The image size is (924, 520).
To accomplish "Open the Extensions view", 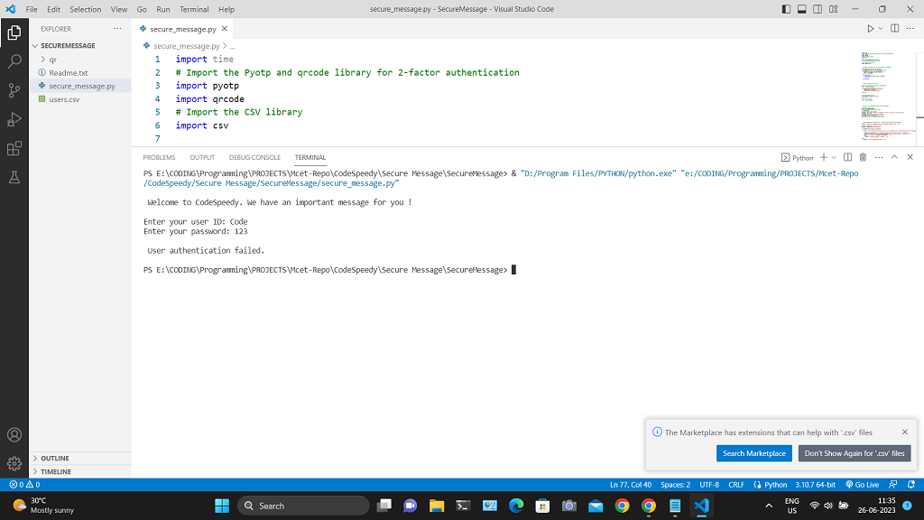I will pos(14,148).
